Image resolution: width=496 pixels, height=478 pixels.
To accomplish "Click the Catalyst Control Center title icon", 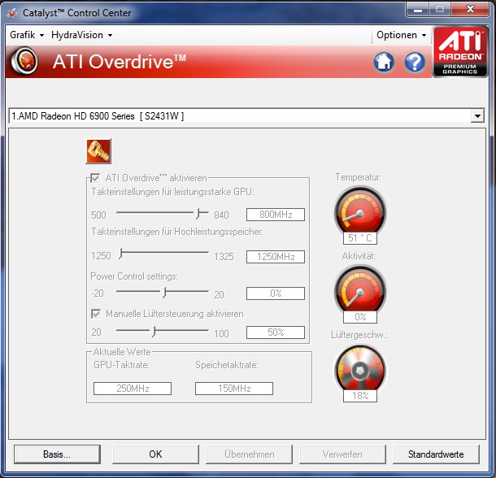I will tap(12, 13).
